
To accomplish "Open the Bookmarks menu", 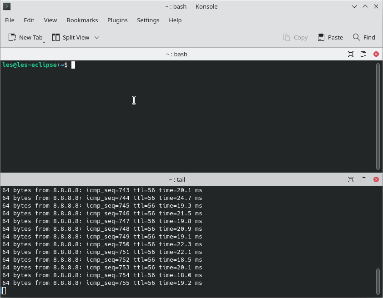I will point(82,20).
